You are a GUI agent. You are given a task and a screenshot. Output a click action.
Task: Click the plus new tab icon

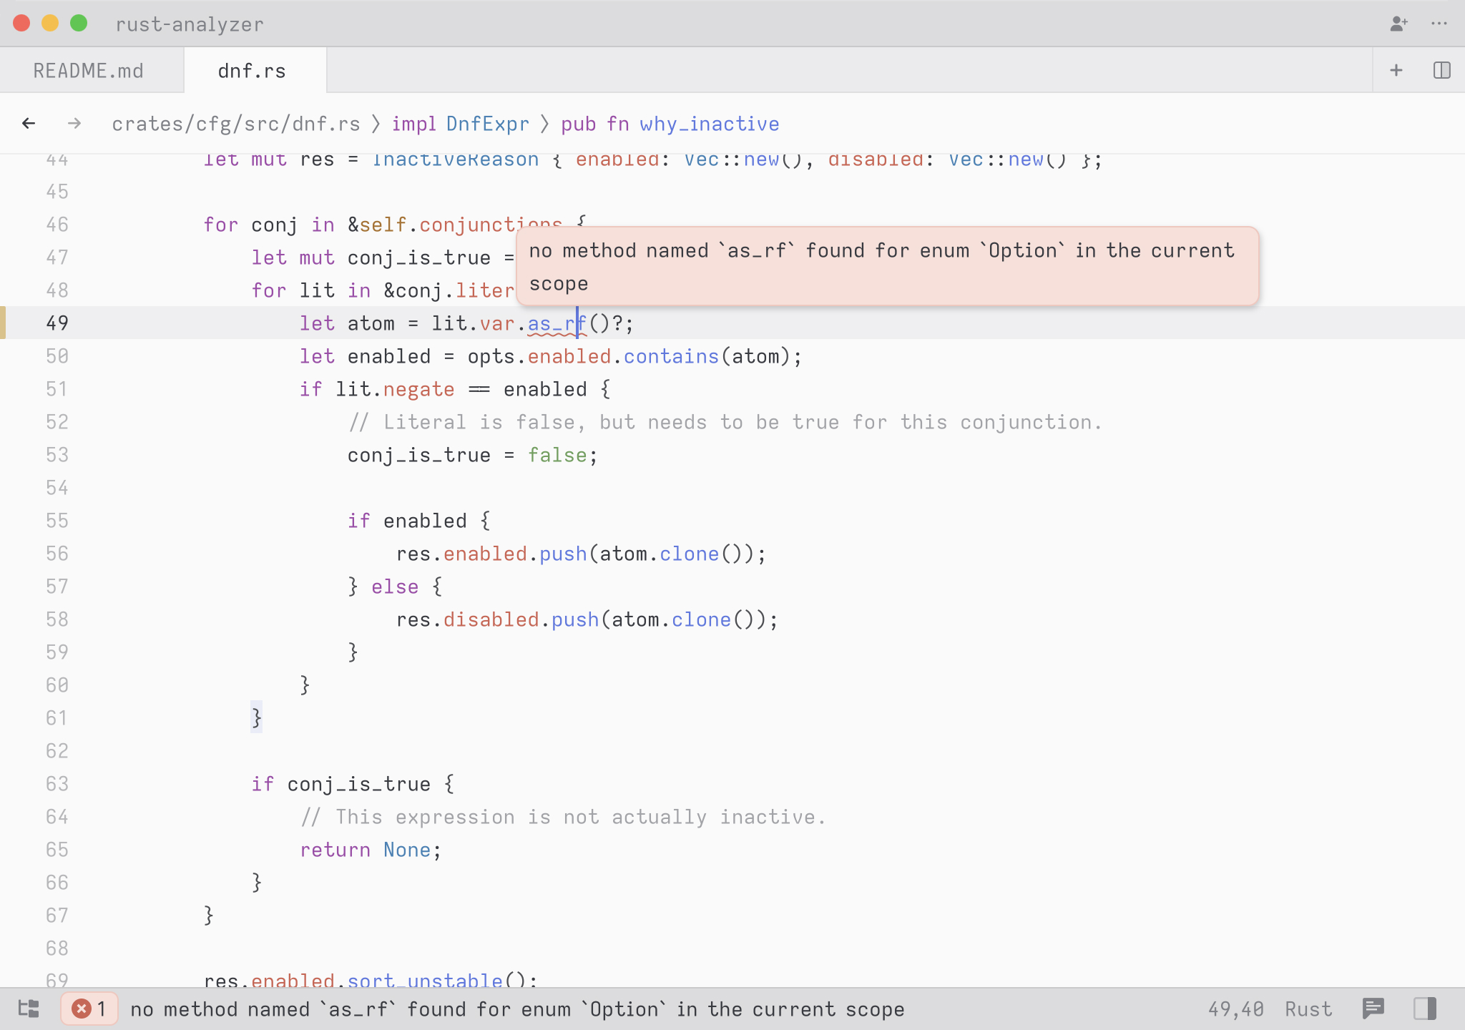pos(1396,70)
